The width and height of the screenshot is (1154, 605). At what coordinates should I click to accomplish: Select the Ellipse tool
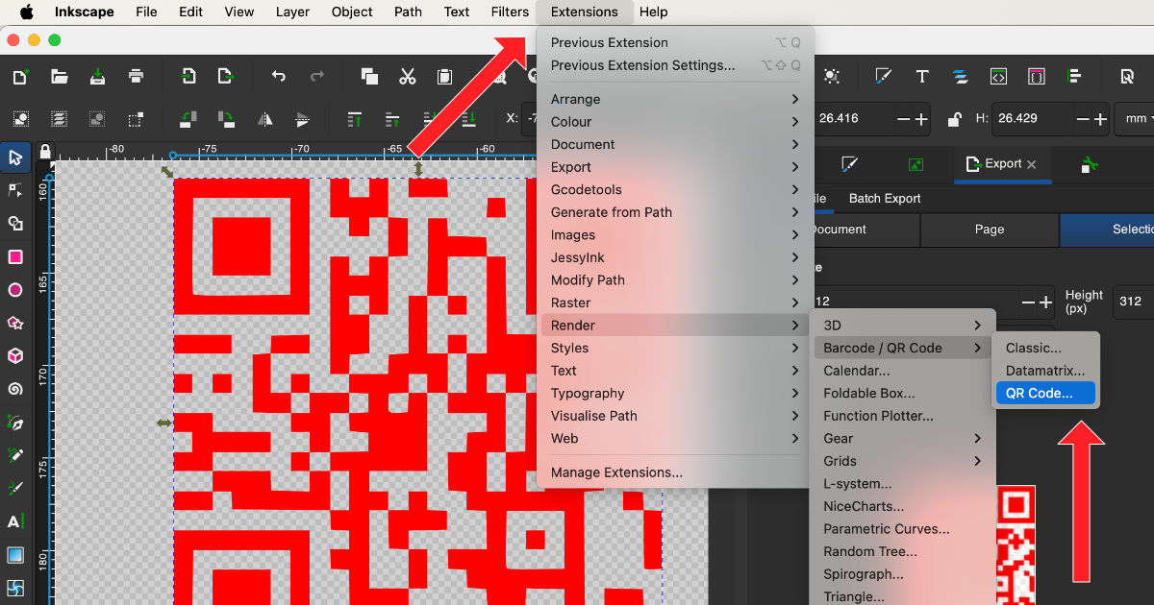[x=15, y=290]
